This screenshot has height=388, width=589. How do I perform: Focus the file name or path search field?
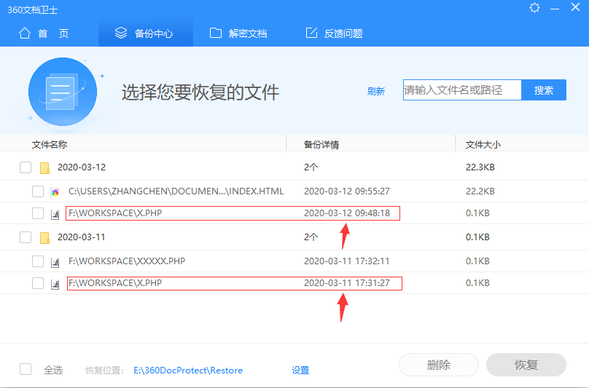[462, 90]
